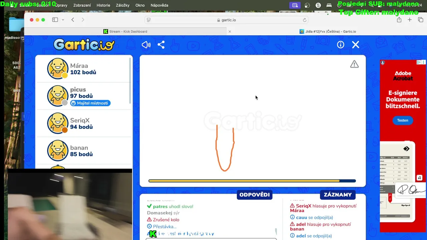Open the sidebar options dropdown chevron
The image size is (427, 240).
click(x=63, y=20)
